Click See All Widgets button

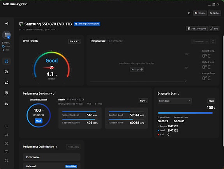pos(197,28)
